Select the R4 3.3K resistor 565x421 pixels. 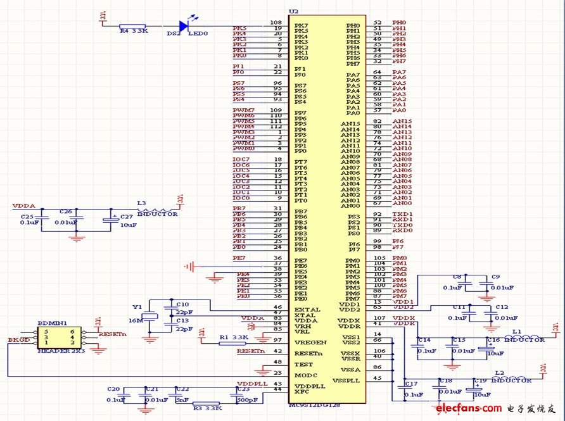132,27
